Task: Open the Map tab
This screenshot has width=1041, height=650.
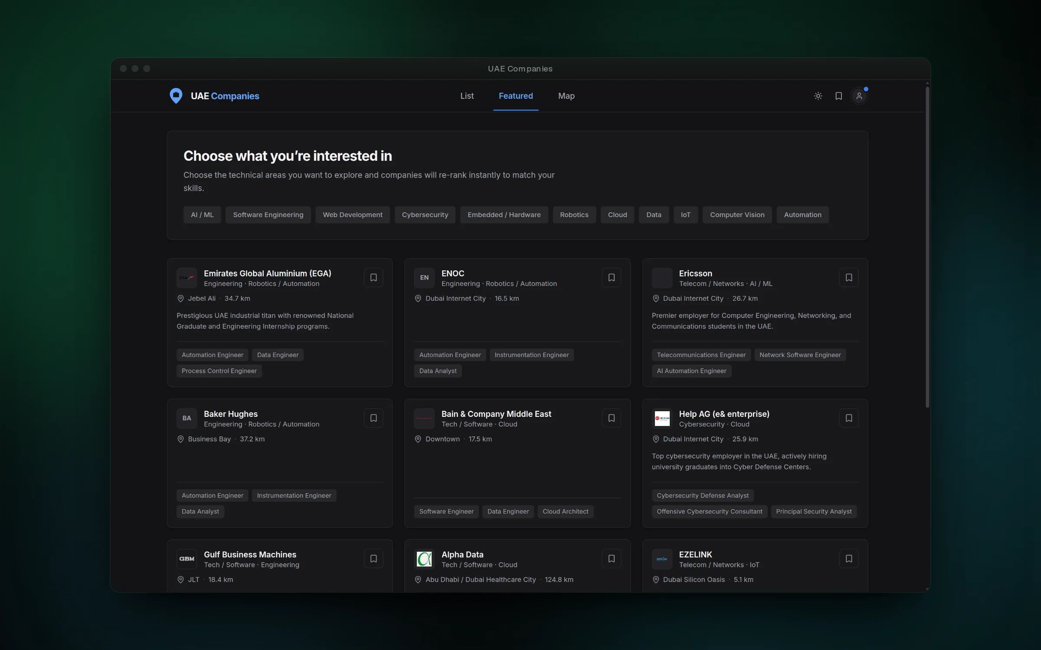Action: click(x=566, y=96)
